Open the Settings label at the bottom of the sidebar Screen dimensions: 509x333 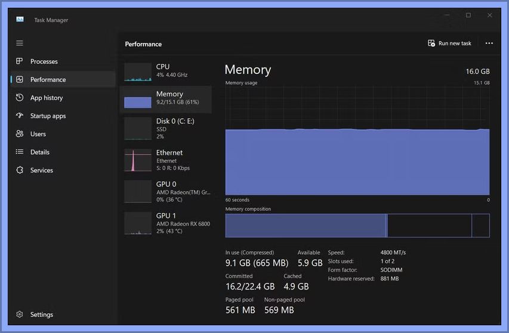pyautogui.click(x=42, y=314)
